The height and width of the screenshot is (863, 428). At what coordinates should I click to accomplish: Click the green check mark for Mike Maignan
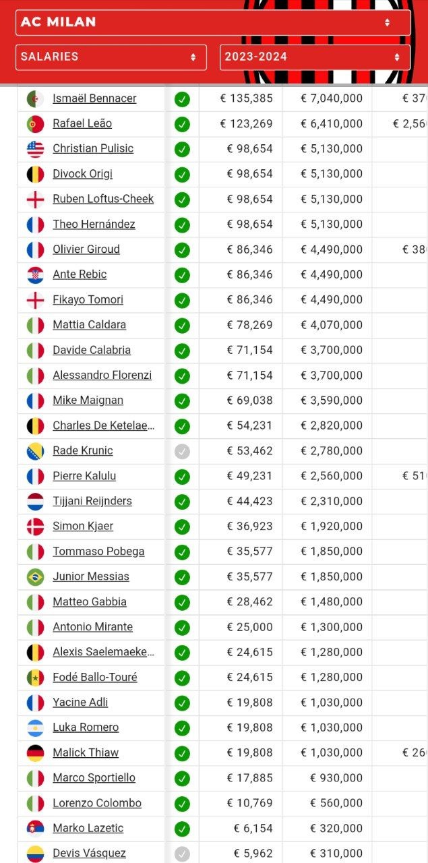182,401
